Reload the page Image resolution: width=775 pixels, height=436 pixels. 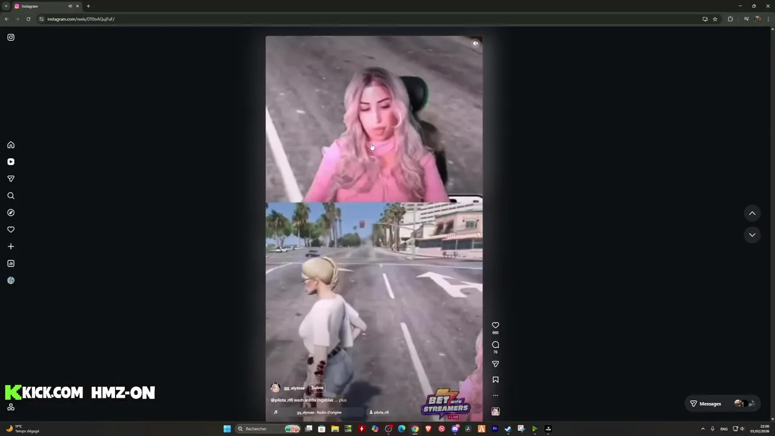coord(28,19)
